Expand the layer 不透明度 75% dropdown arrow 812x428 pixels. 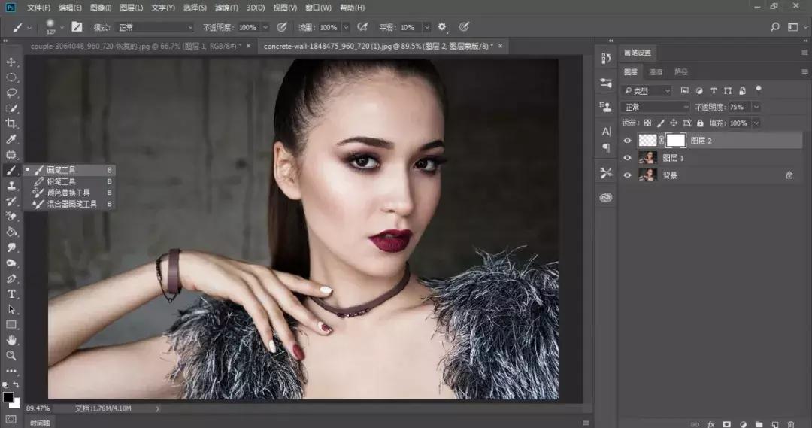click(x=756, y=108)
